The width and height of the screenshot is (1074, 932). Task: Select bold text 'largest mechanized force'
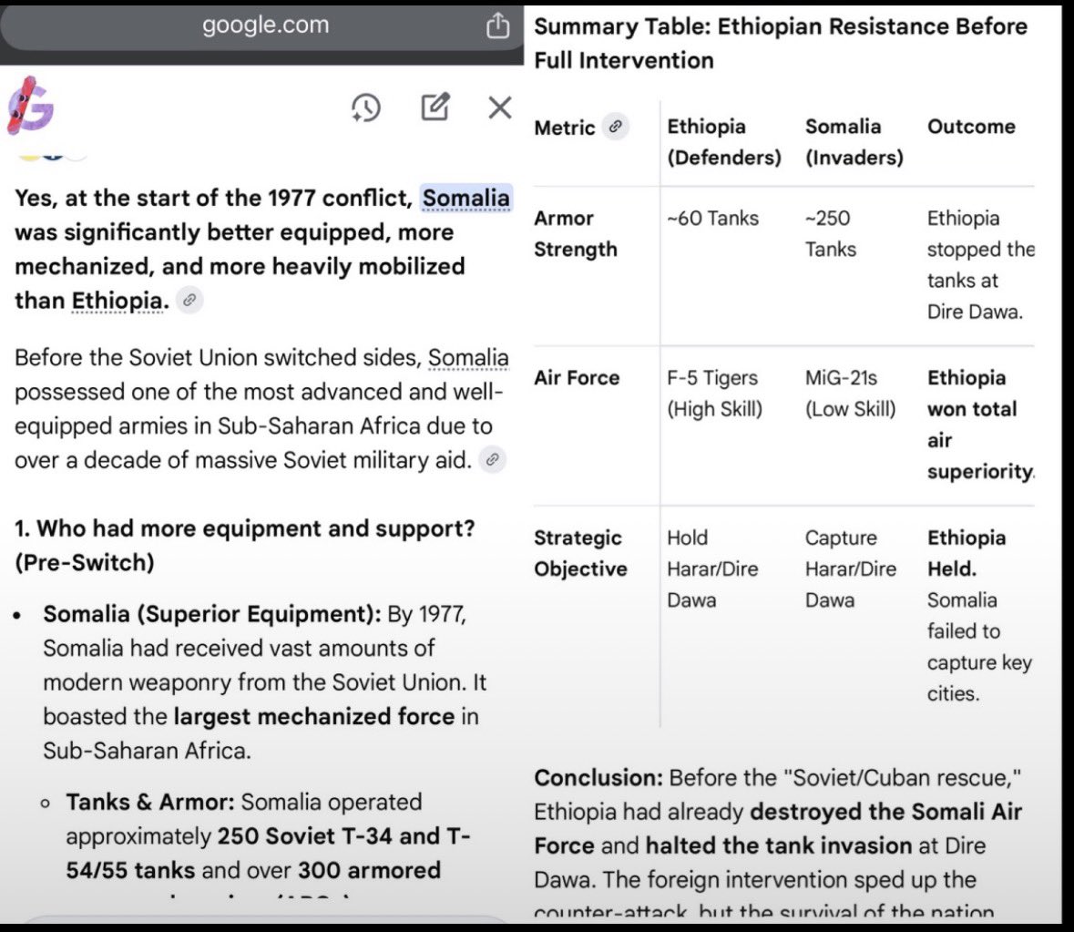point(313,716)
